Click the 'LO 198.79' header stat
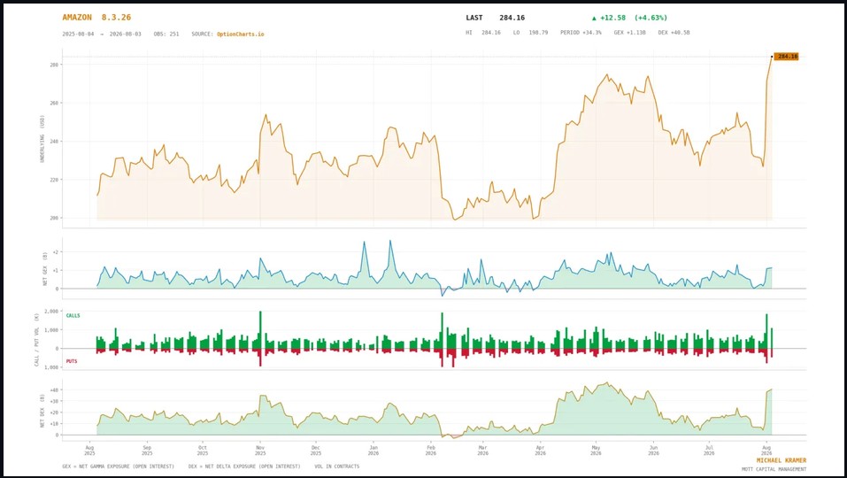The height and width of the screenshot is (478, 847). [x=530, y=33]
